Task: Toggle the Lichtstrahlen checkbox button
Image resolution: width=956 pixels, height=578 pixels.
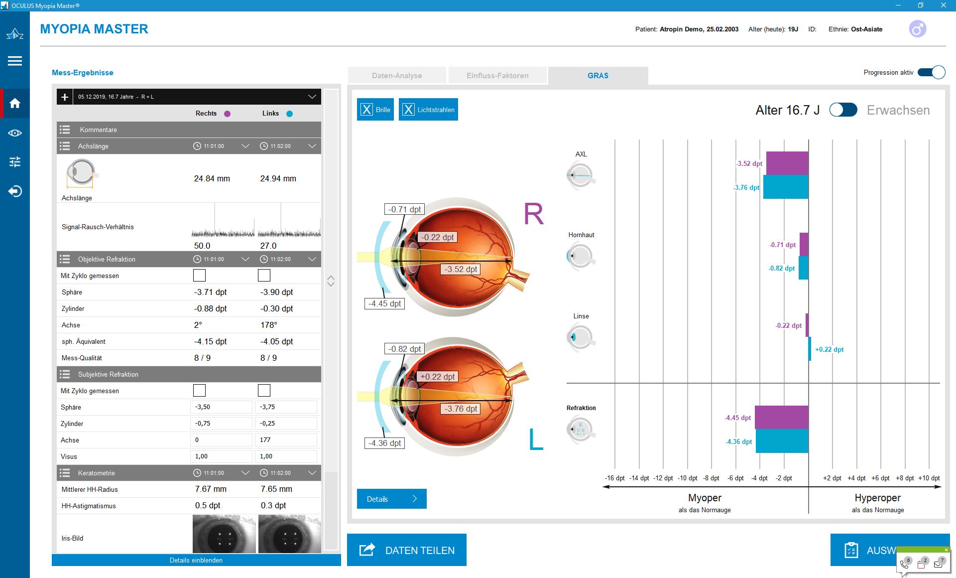Action: pos(428,110)
